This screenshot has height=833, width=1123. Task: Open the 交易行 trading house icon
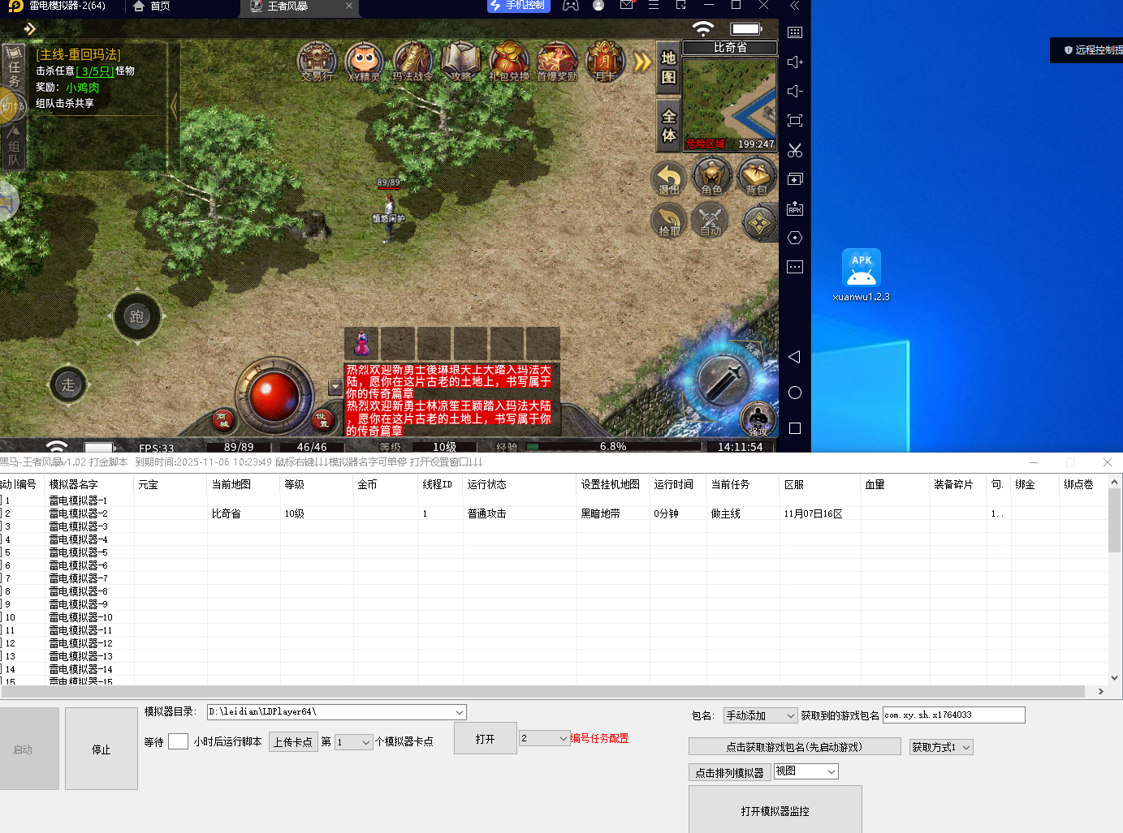[317, 62]
